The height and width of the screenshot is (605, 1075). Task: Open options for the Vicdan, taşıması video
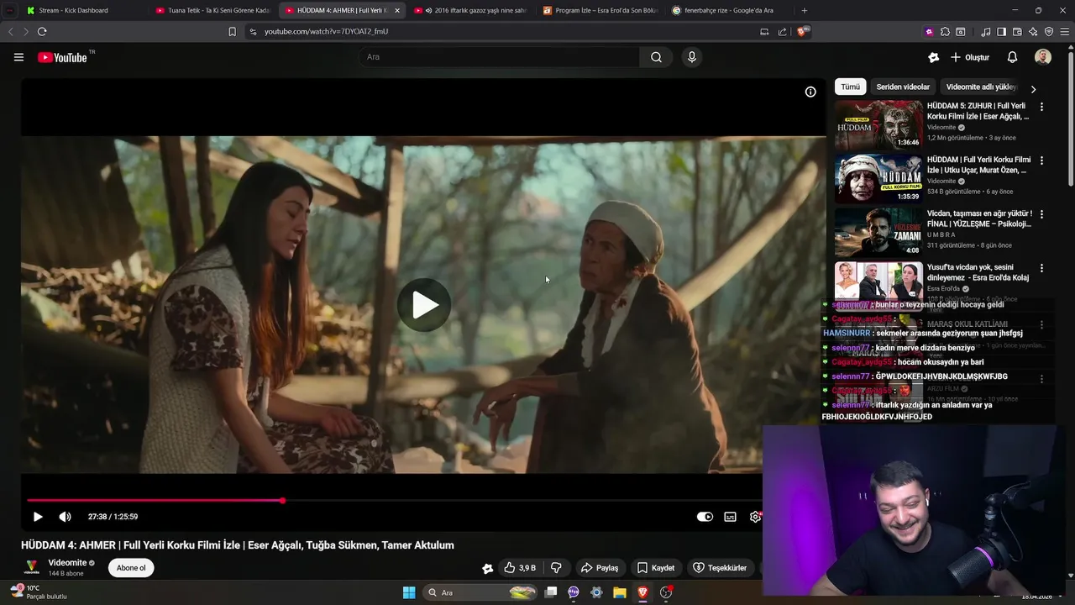1041,214
